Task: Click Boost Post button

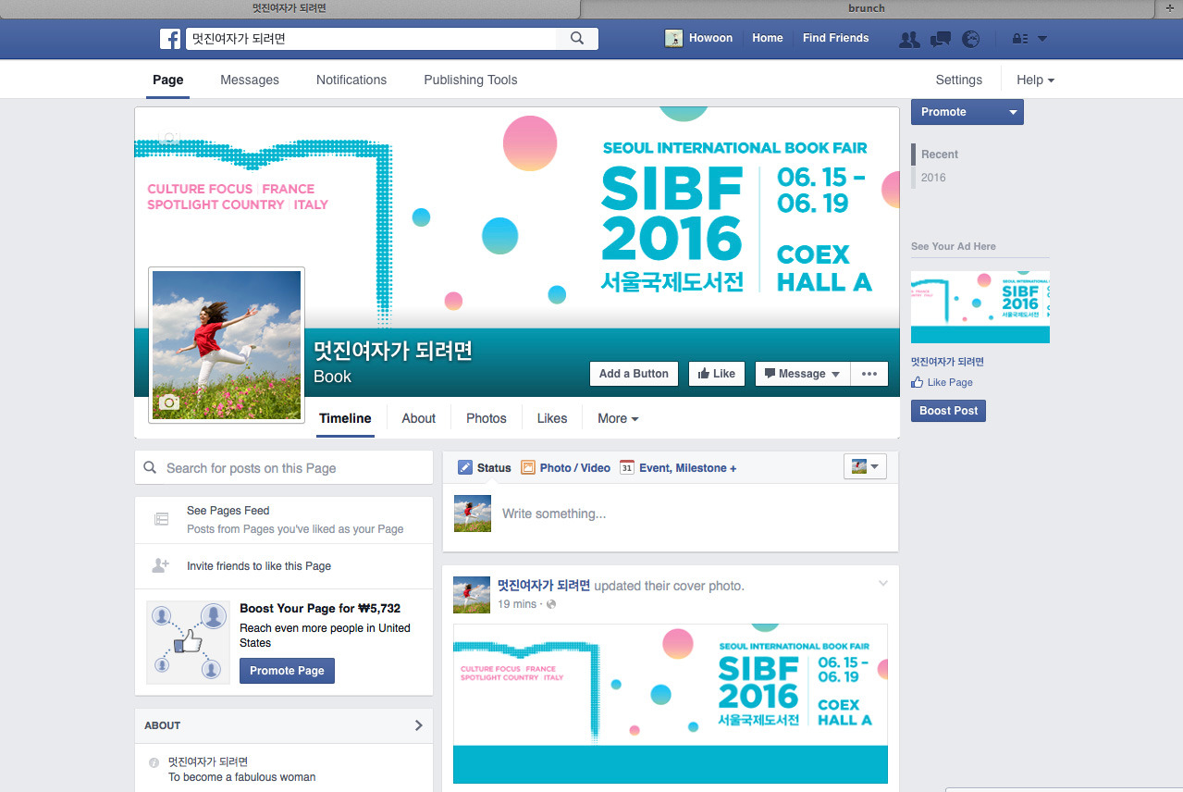Action: tap(948, 411)
